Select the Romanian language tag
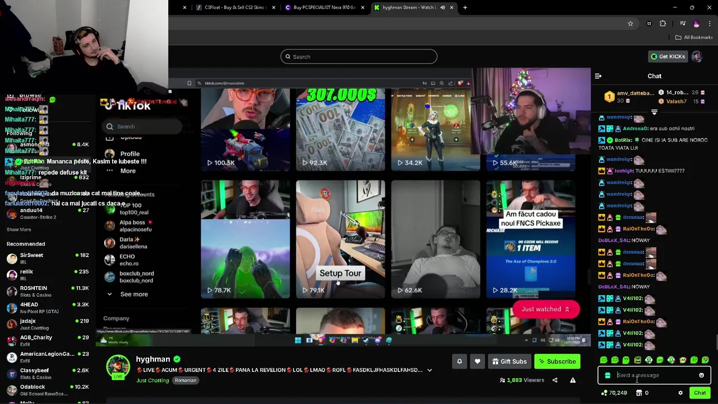718x404 pixels. [185, 380]
